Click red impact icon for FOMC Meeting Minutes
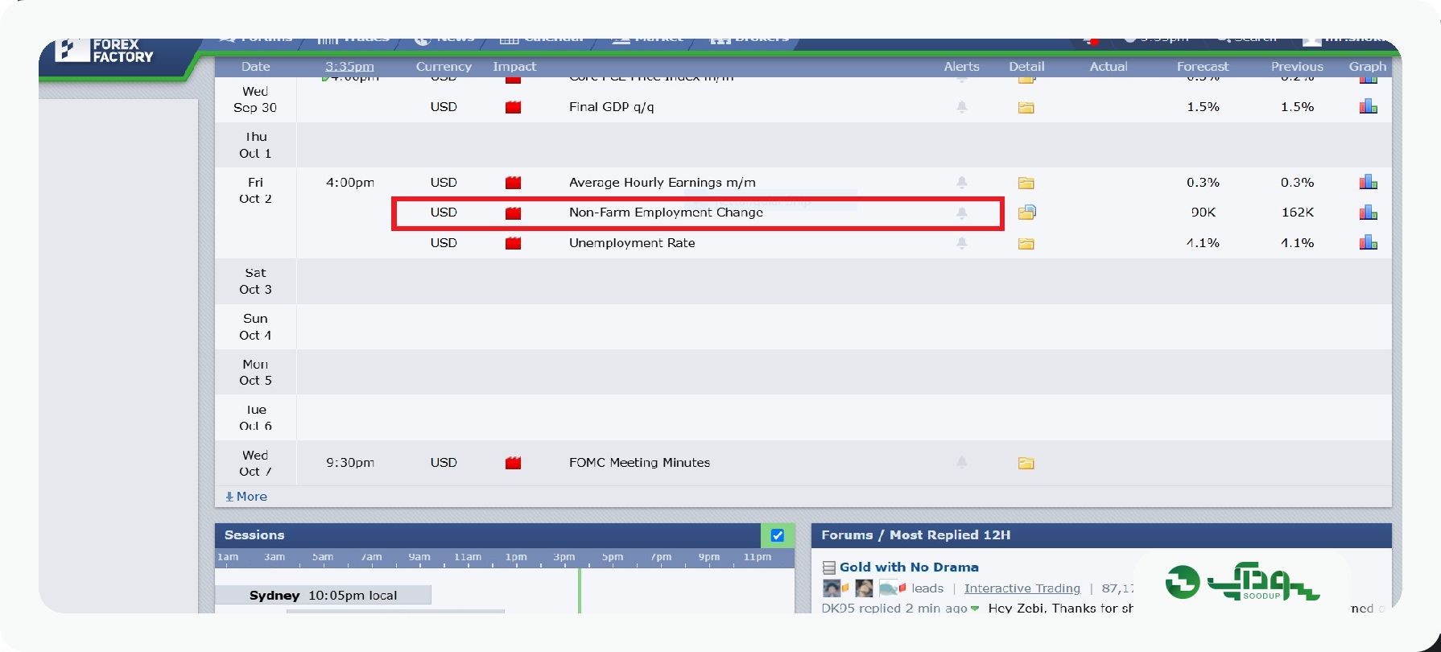Viewport: 1441px width, 652px height. click(513, 463)
